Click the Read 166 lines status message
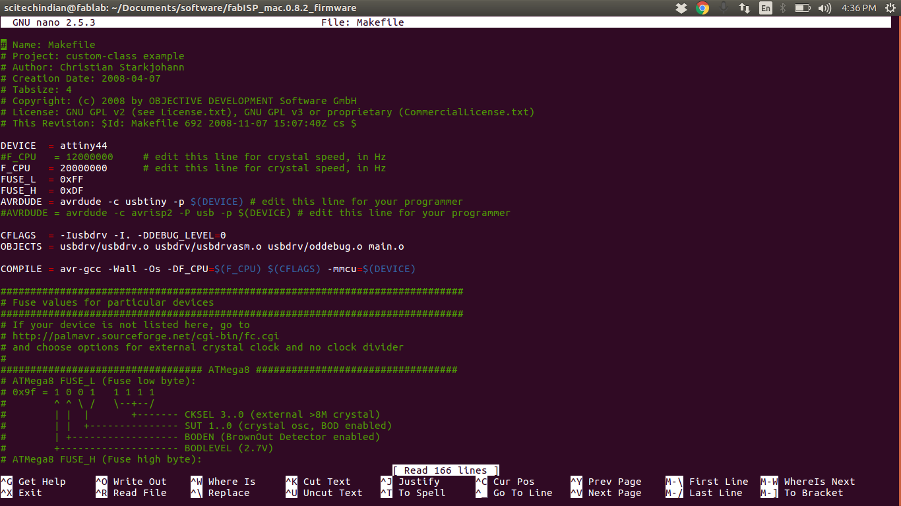 tap(445, 470)
